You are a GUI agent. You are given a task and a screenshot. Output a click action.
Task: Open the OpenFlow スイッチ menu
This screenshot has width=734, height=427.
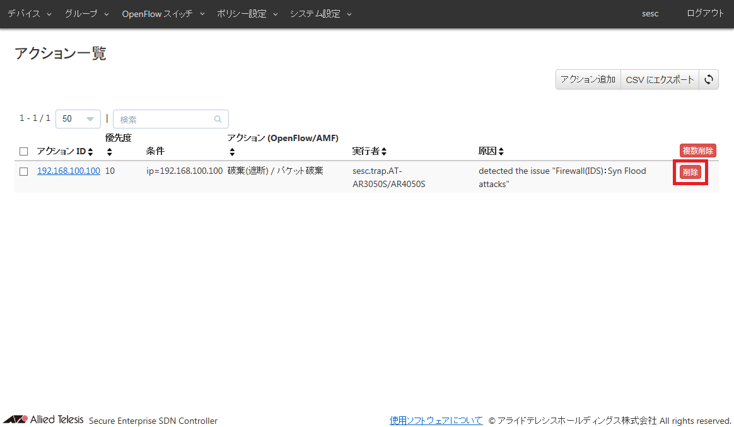pos(163,14)
